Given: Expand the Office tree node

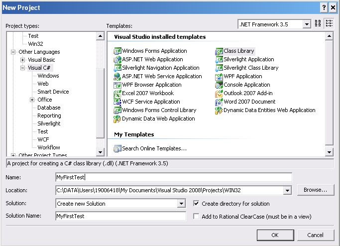Looking at the screenshot, I should pos(32,100).
